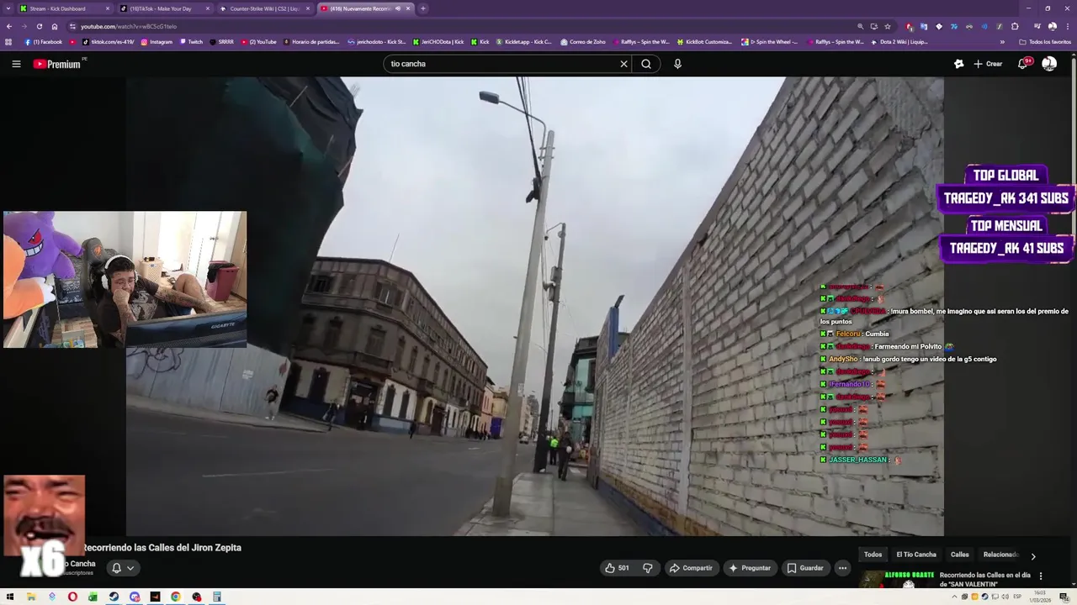Open the account avatar menu
Viewport: 1077px width, 605px height.
point(1049,64)
